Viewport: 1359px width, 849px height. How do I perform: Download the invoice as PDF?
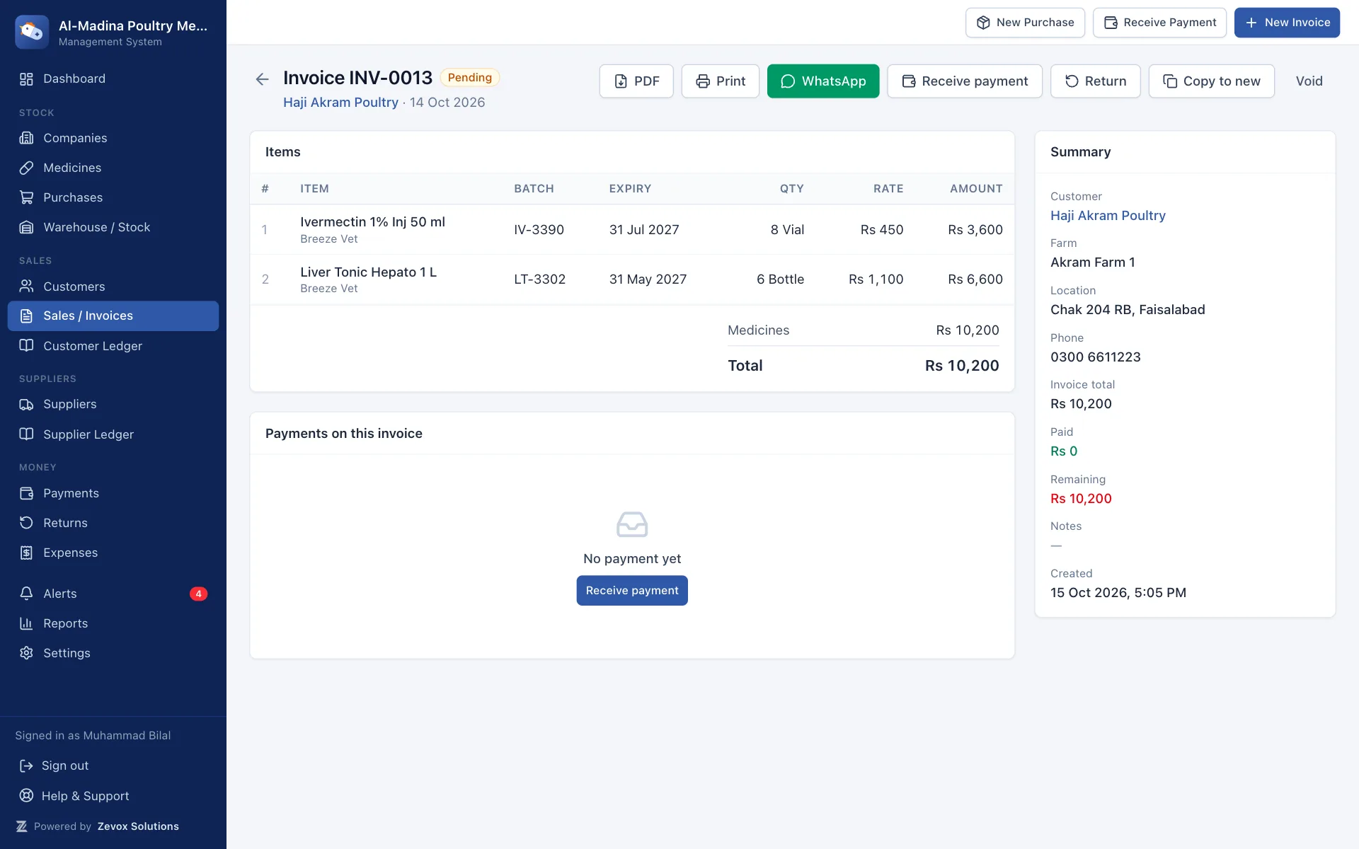pyautogui.click(x=636, y=81)
